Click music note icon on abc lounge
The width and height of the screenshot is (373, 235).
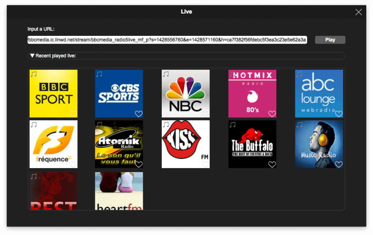(299, 74)
